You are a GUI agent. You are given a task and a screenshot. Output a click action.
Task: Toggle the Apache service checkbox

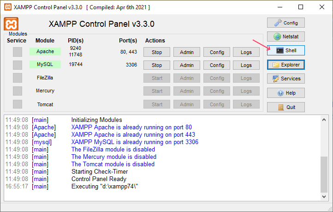click(18, 52)
